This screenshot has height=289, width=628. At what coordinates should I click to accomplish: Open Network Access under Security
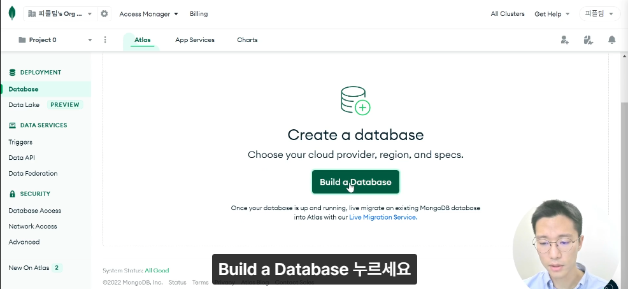32,226
